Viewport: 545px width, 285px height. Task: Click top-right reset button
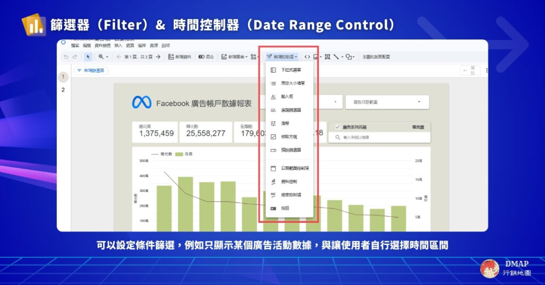470,71
